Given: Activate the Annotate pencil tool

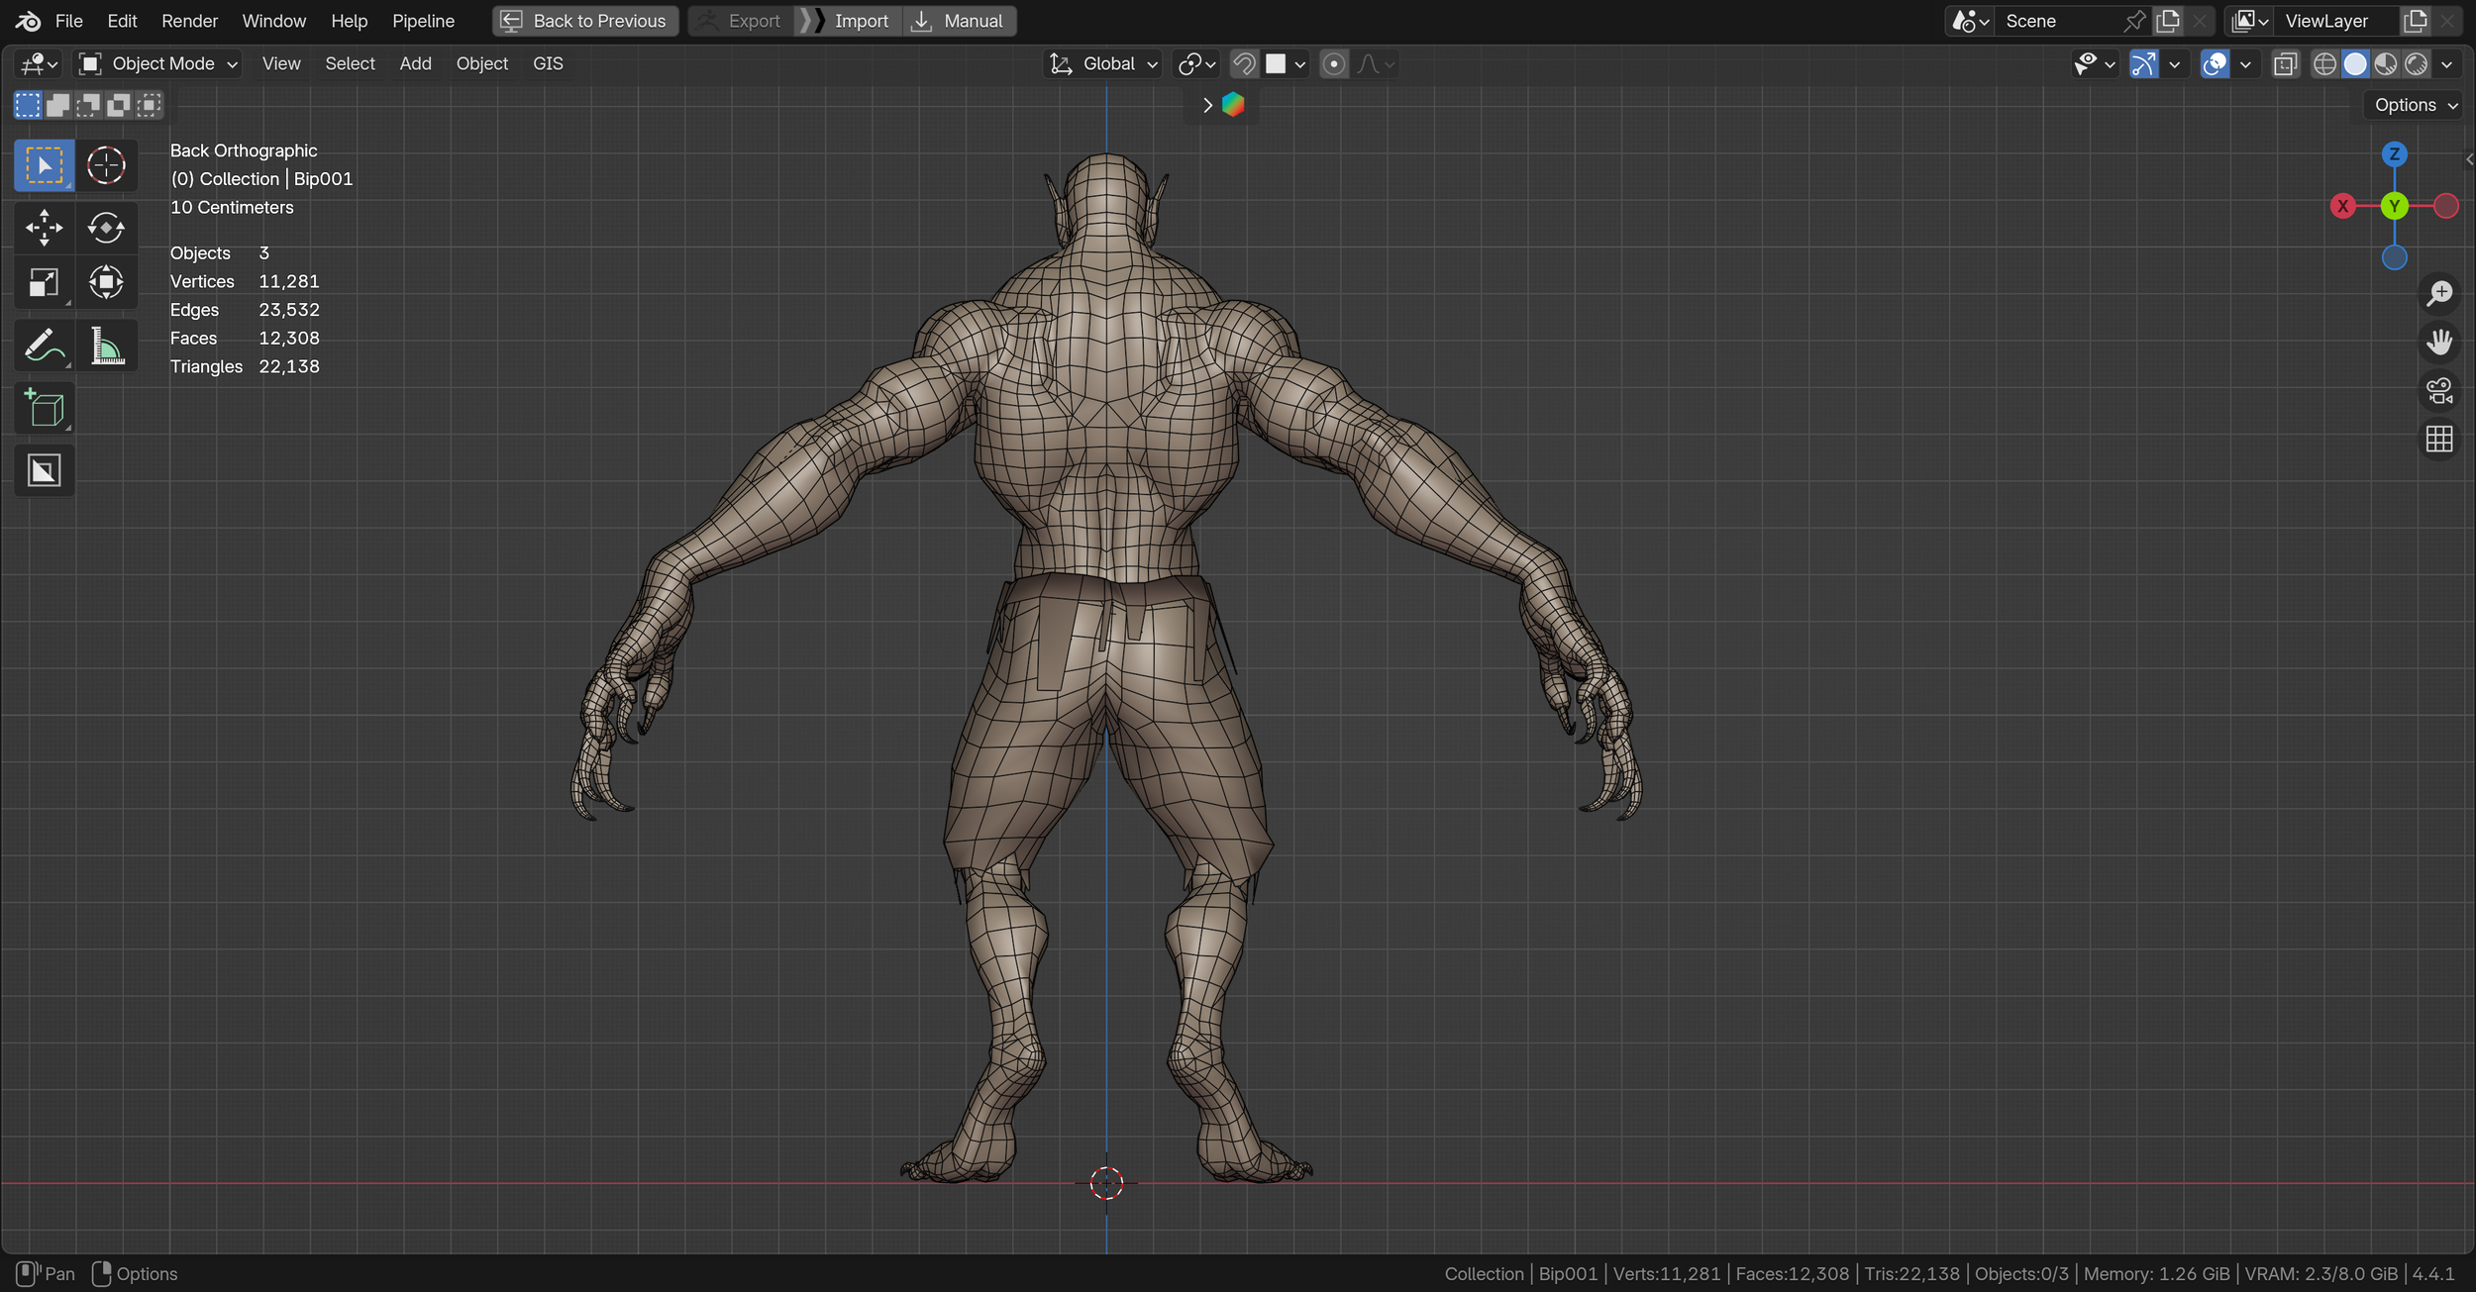Looking at the screenshot, I should click(x=44, y=346).
